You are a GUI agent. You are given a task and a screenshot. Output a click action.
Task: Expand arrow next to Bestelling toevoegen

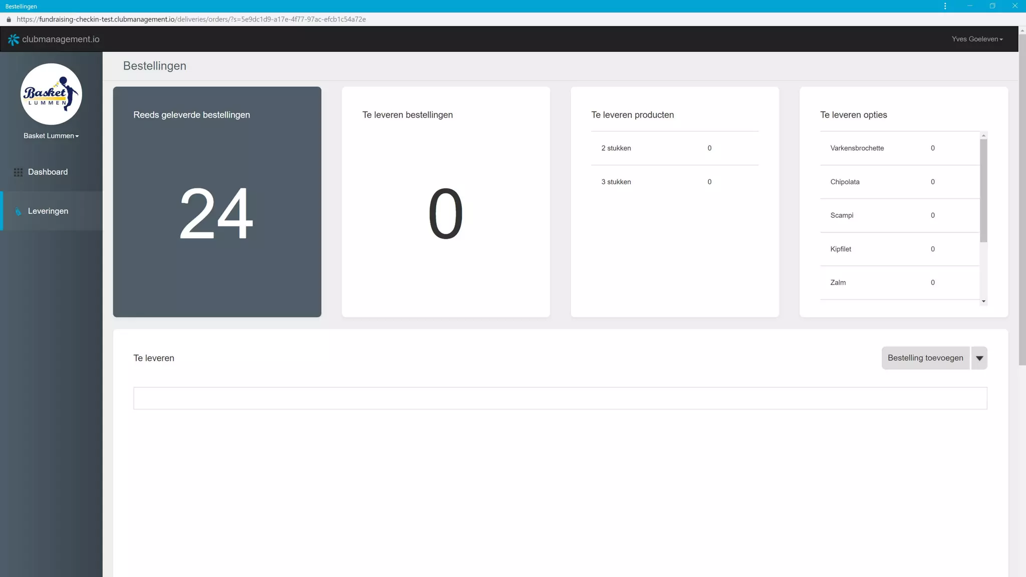(979, 358)
